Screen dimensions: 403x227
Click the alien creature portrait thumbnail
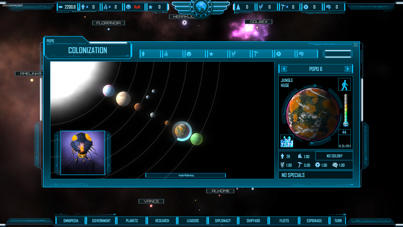pos(83,152)
